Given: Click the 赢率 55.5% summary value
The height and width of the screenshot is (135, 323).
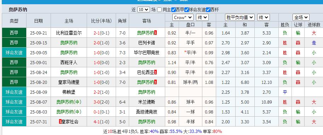Looking at the screenshot, I should [x=176, y=131].
